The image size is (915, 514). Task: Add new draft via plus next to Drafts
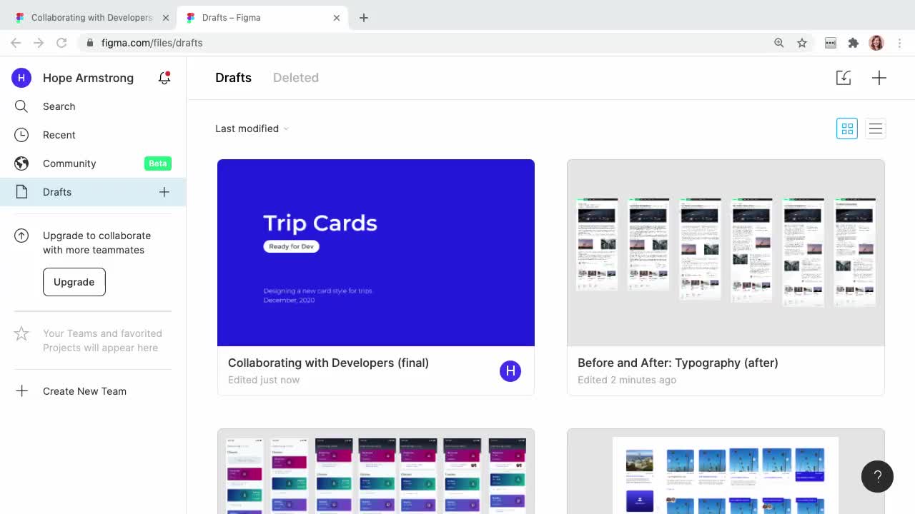tap(164, 192)
